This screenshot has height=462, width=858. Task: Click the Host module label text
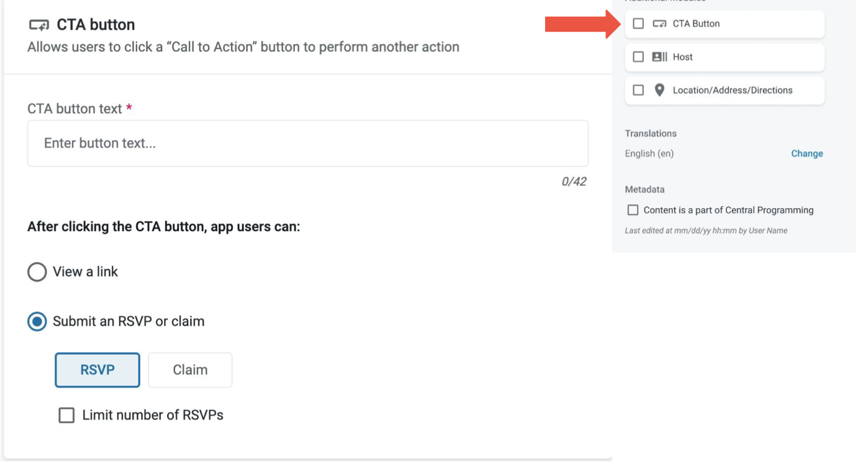pyautogui.click(x=682, y=57)
